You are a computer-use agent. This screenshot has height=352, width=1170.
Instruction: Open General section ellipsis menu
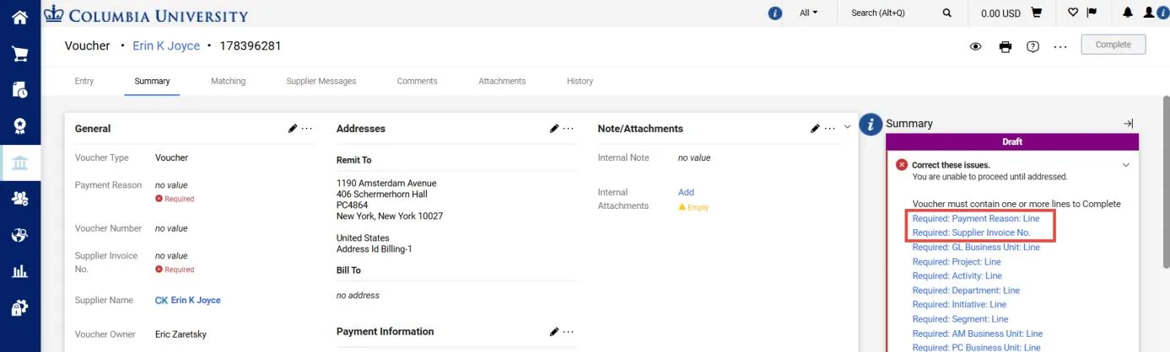coord(307,129)
